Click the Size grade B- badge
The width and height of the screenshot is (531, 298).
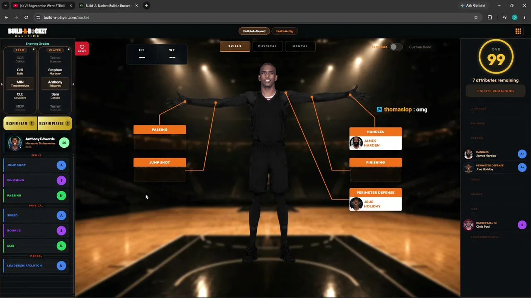[61, 246]
